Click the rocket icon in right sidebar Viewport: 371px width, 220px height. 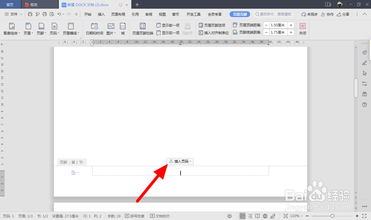pos(365,52)
